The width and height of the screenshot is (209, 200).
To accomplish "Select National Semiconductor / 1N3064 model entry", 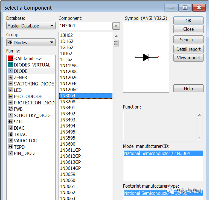I will tap(163, 153).
